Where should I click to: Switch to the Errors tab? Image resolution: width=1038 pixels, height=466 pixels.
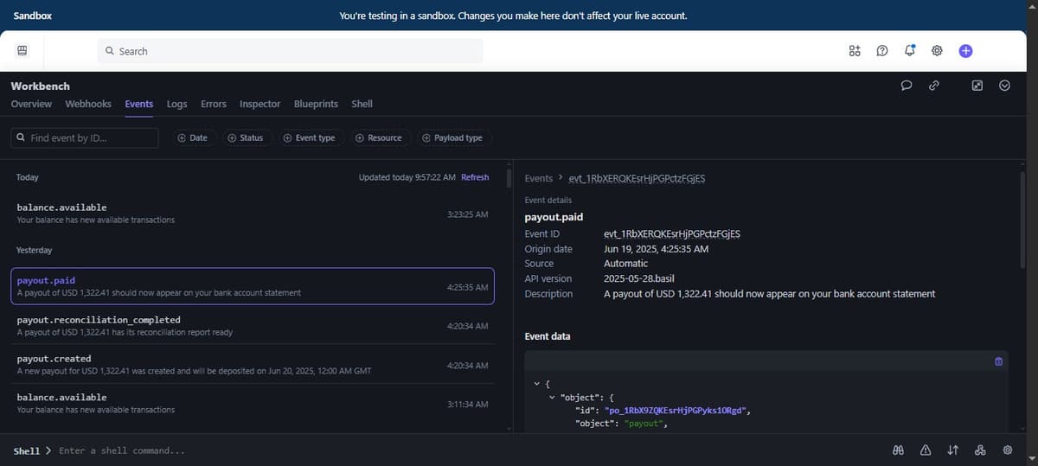pyautogui.click(x=214, y=104)
